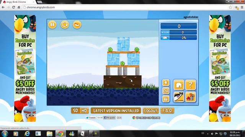
Task: Click the Tweet button
Action: pos(91,118)
